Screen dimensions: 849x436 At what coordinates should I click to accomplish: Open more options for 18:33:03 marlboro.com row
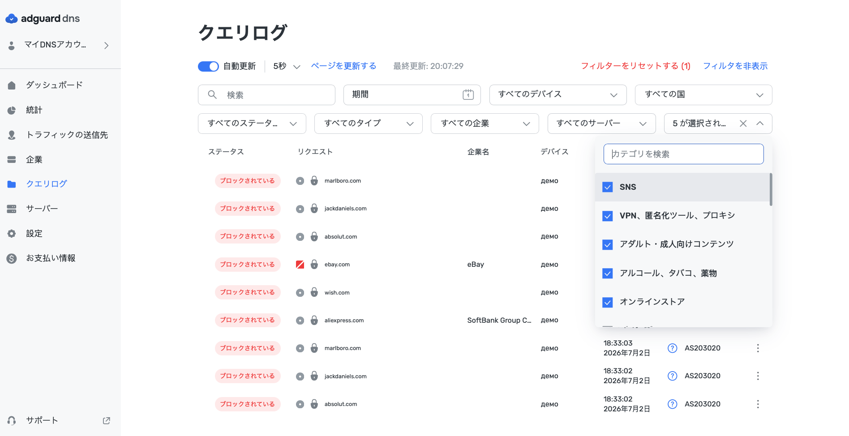click(758, 348)
